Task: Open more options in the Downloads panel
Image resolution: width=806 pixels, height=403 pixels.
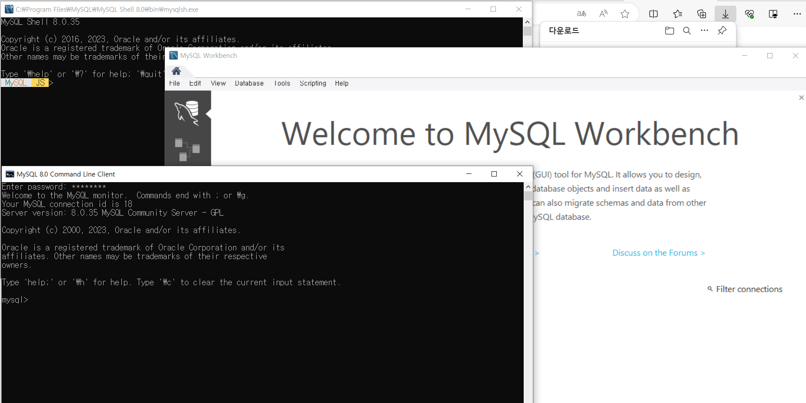Action: click(x=705, y=30)
